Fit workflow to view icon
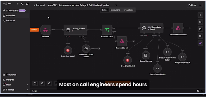206x97 pixels. click(x=35, y=83)
